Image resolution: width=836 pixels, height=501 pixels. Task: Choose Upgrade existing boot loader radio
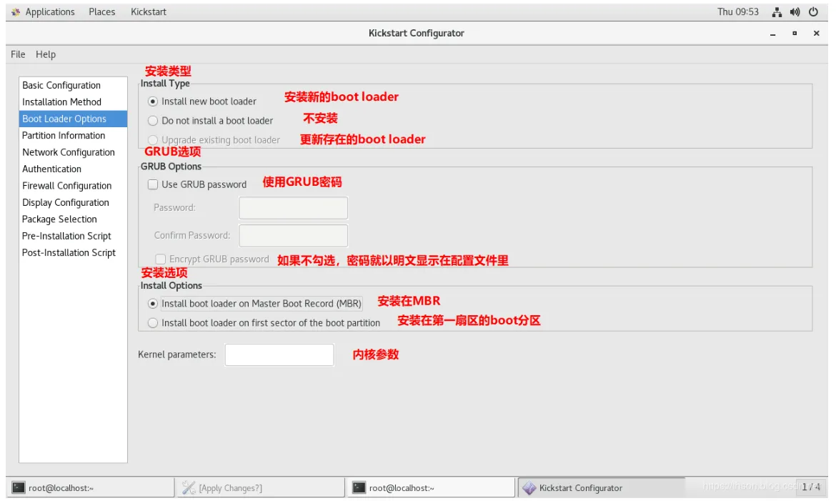[x=153, y=140]
